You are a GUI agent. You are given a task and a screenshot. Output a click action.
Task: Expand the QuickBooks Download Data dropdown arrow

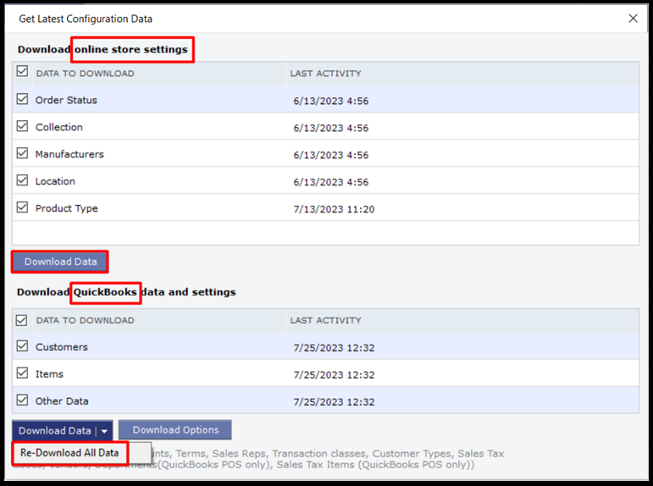[104, 431]
